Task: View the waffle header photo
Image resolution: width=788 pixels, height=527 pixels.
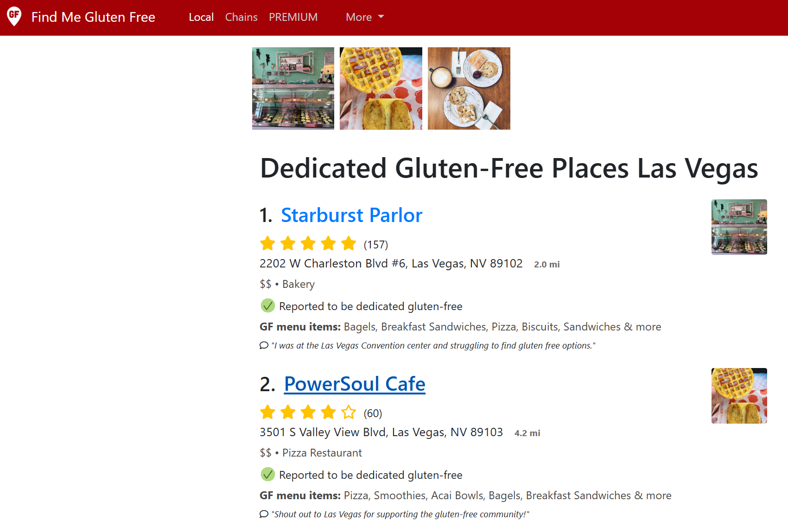Action: 381,89
